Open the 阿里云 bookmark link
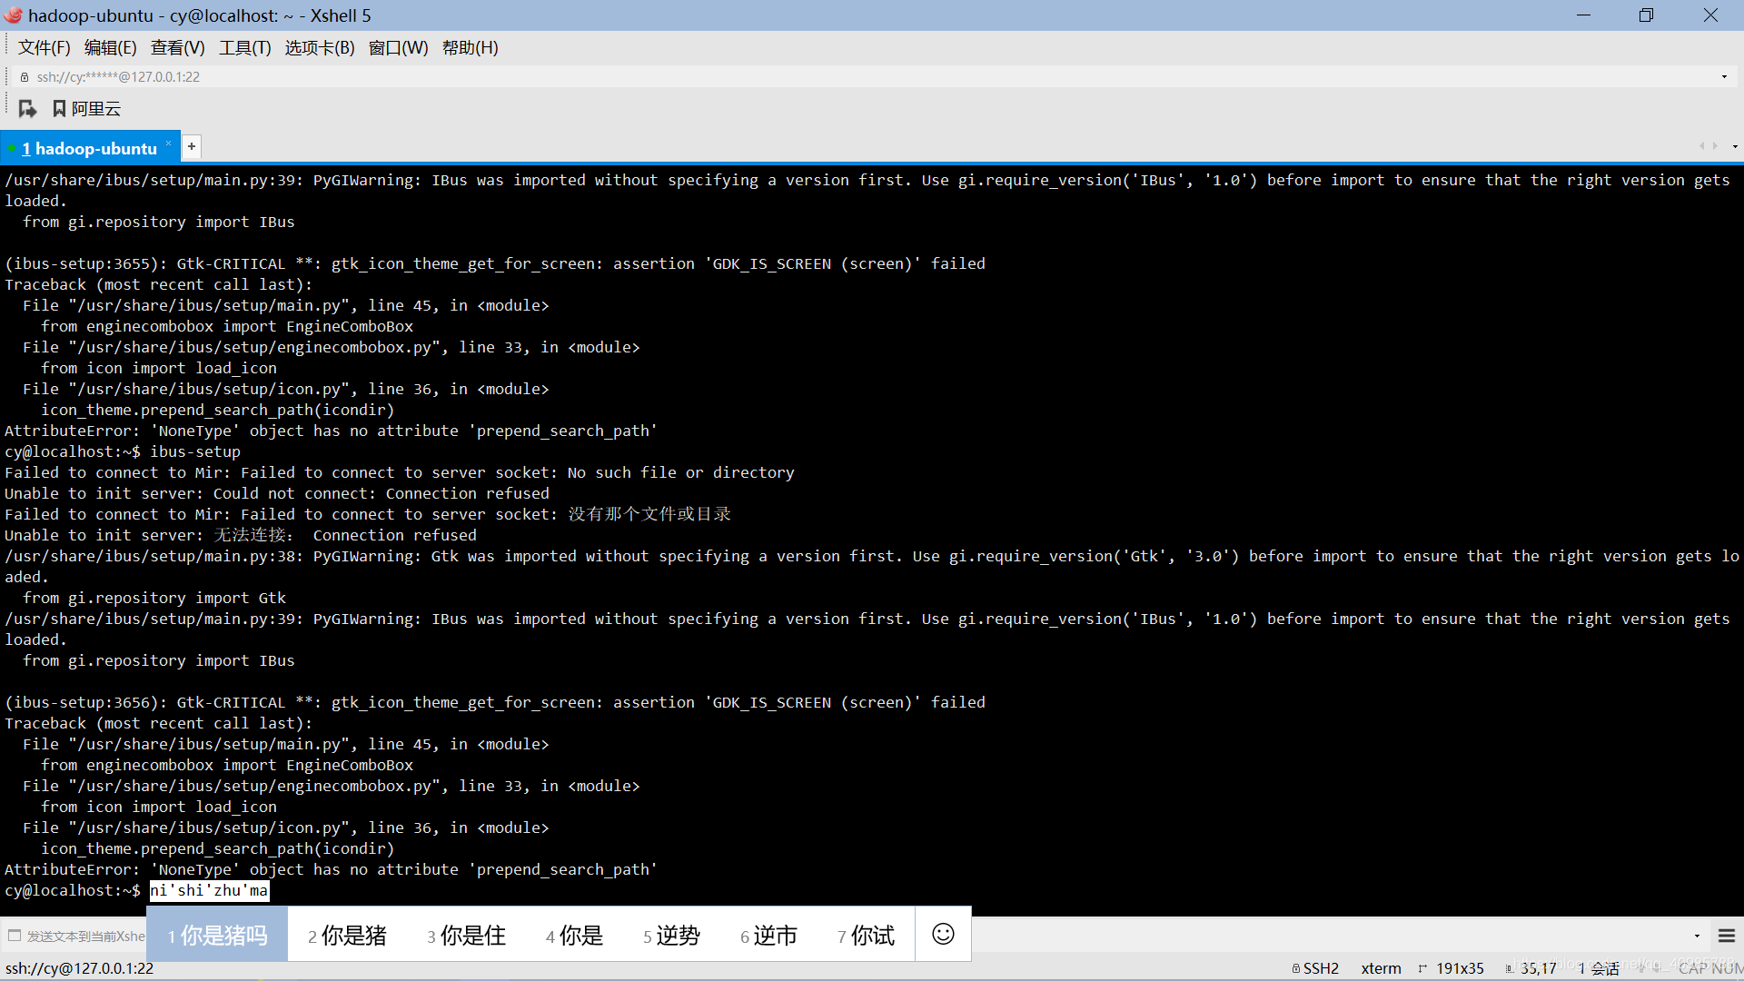Image resolution: width=1744 pixels, height=981 pixels. pyautogui.click(x=86, y=109)
